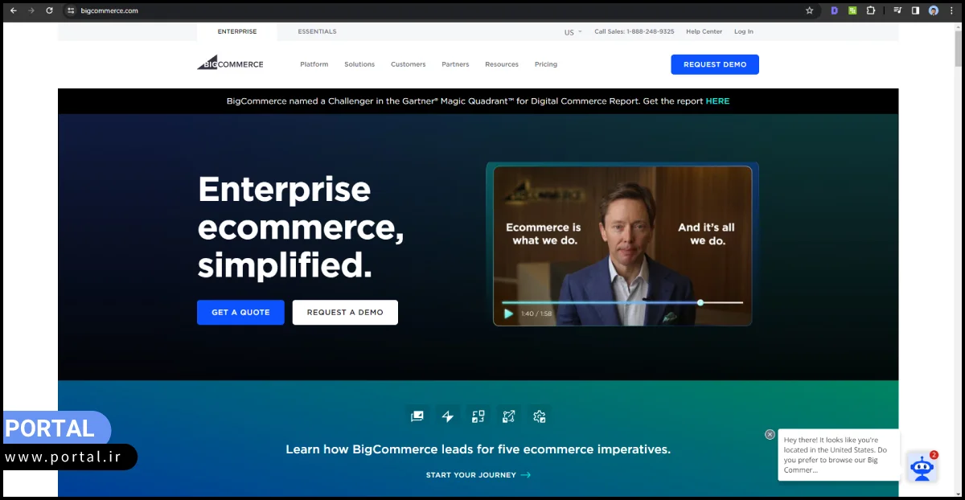Open the Gartner report HERE link
The width and height of the screenshot is (965, 500).
click(x=717, y=101)
